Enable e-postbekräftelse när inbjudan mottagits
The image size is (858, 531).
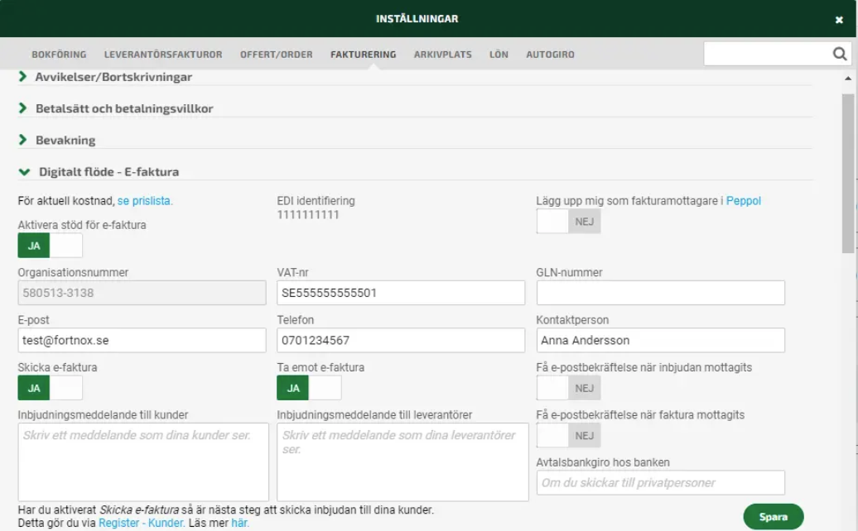coord(568,387)
